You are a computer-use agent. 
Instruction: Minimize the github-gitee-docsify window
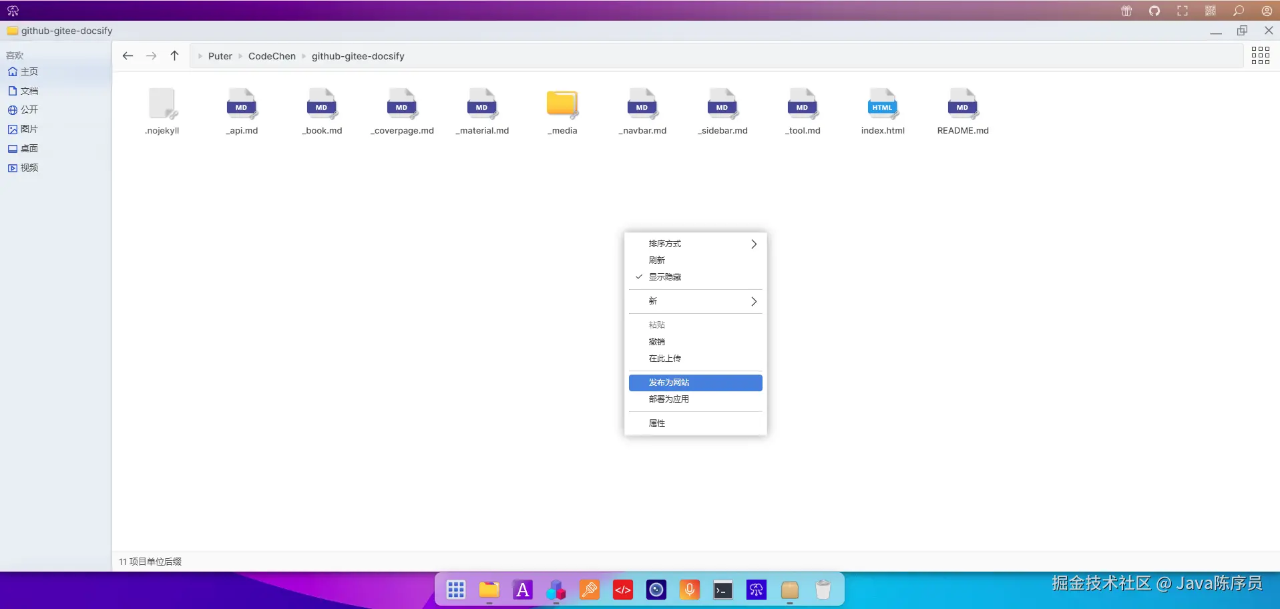click(x=1216, y=31)
